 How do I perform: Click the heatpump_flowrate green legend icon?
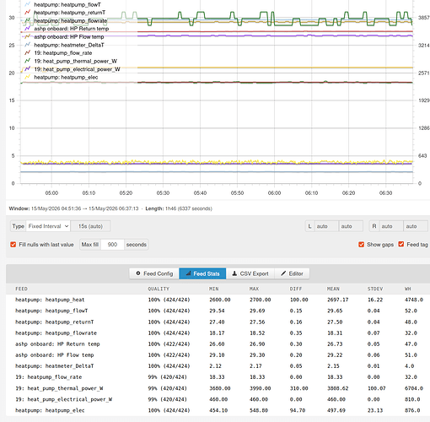pyautogui.click(x=27, y=20)
